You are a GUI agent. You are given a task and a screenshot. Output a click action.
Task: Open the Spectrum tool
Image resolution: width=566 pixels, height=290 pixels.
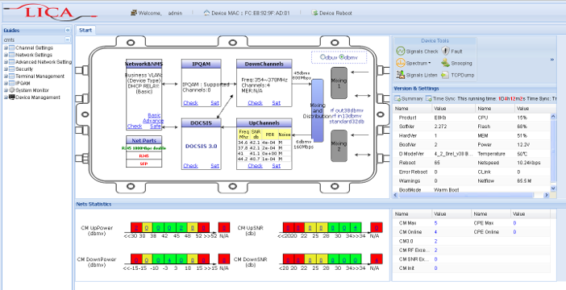[414, 63]
